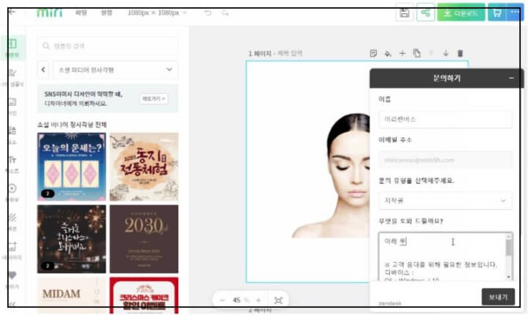
Task: Open the 설정 menu
Action: point(106,12)
